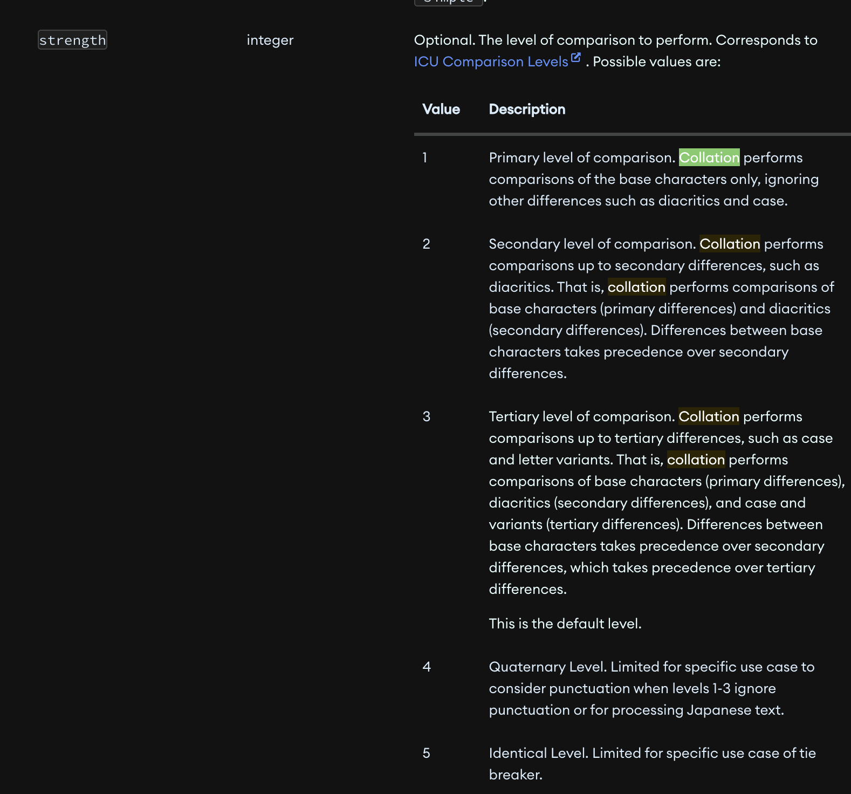Click the external link icon after ICU Comparison Levels
Image resolution: width=851 pixels, height=794 pixels.
(576, 58)
